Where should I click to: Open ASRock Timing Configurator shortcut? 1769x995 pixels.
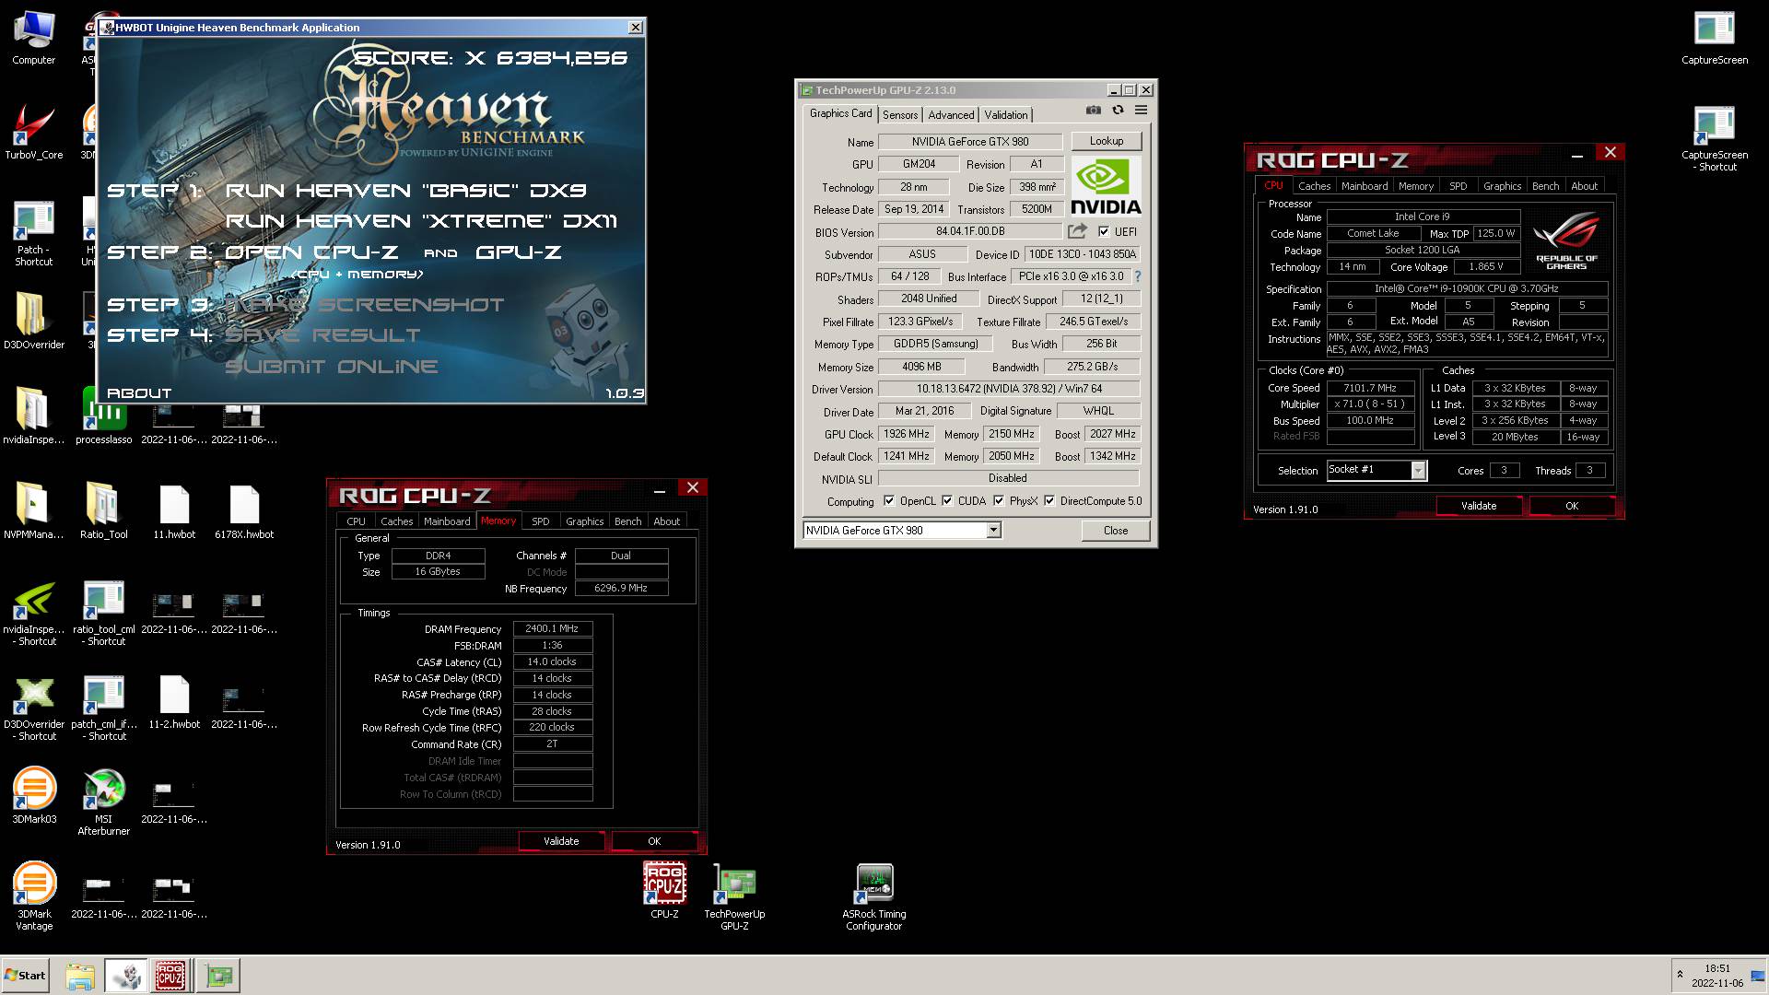click(874, 895)
